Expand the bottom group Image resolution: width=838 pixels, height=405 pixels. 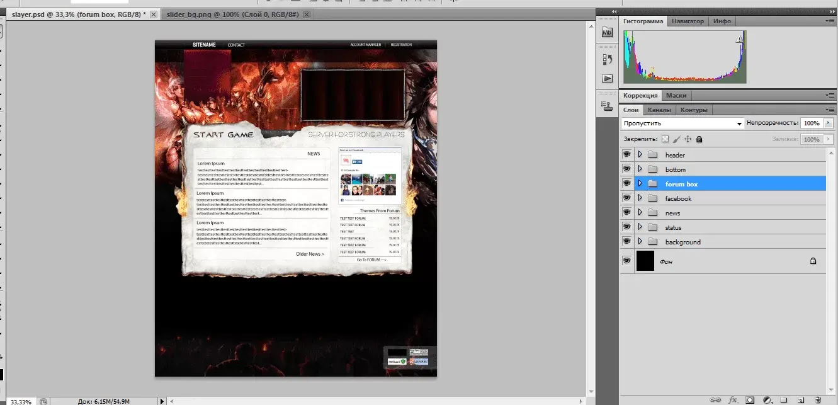[x=640, y=169]
